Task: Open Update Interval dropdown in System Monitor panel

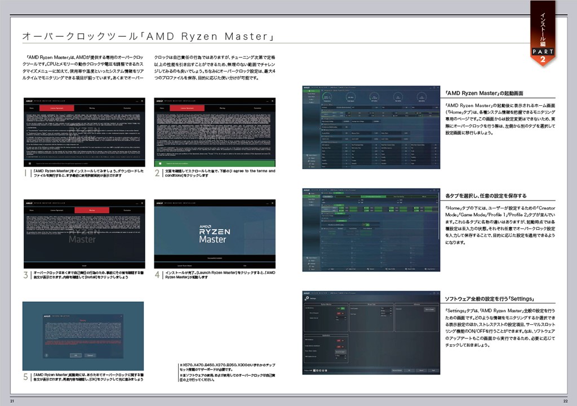Action: [341, 319]
